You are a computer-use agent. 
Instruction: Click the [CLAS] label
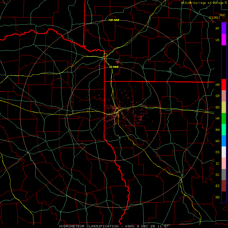214,17
